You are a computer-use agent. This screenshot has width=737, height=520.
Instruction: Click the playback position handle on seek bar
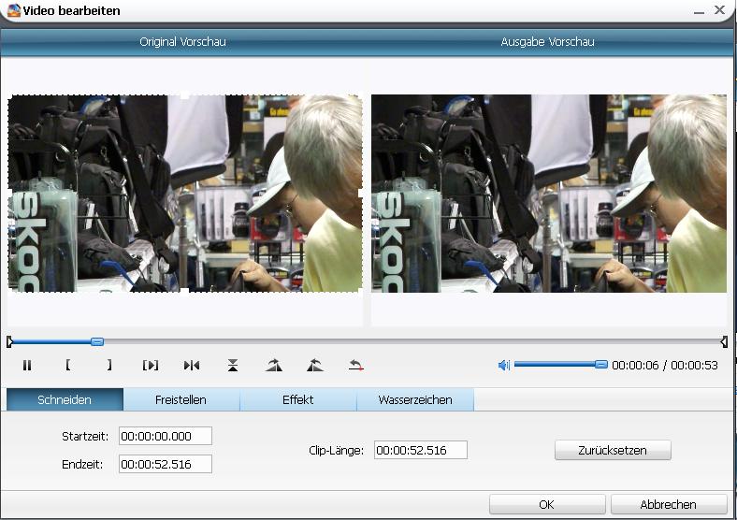click(x=97, y=342)
